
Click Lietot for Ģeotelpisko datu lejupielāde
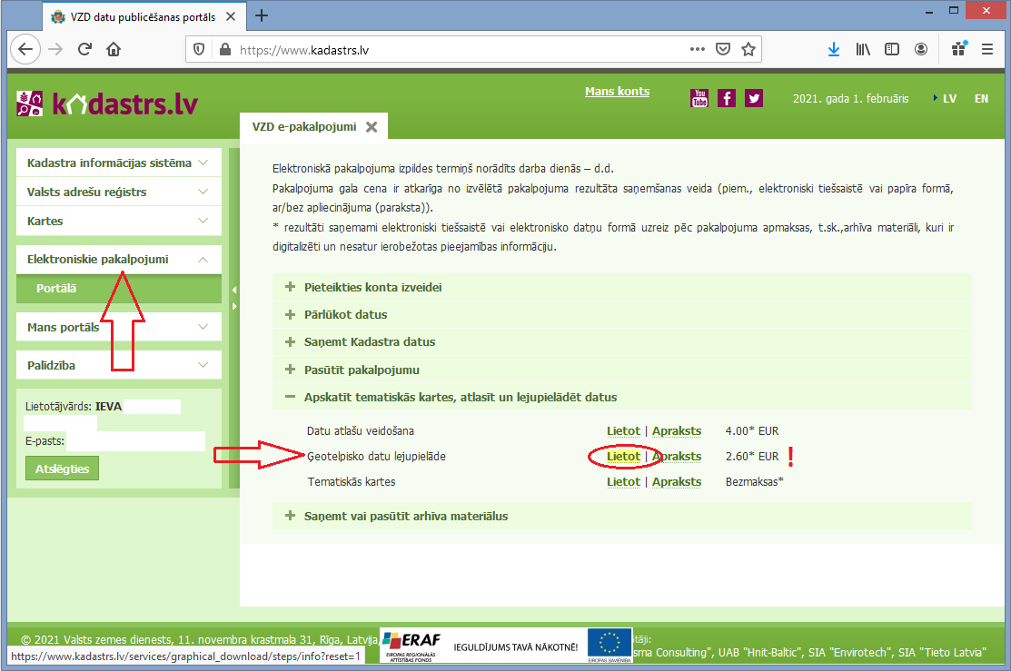coord(623,456)
